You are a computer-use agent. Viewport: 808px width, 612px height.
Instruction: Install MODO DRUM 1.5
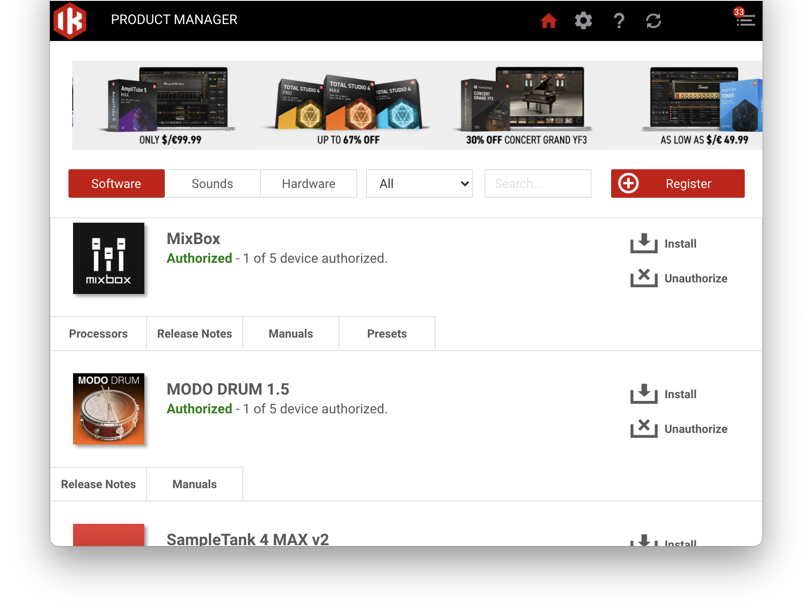pos(664,394)
